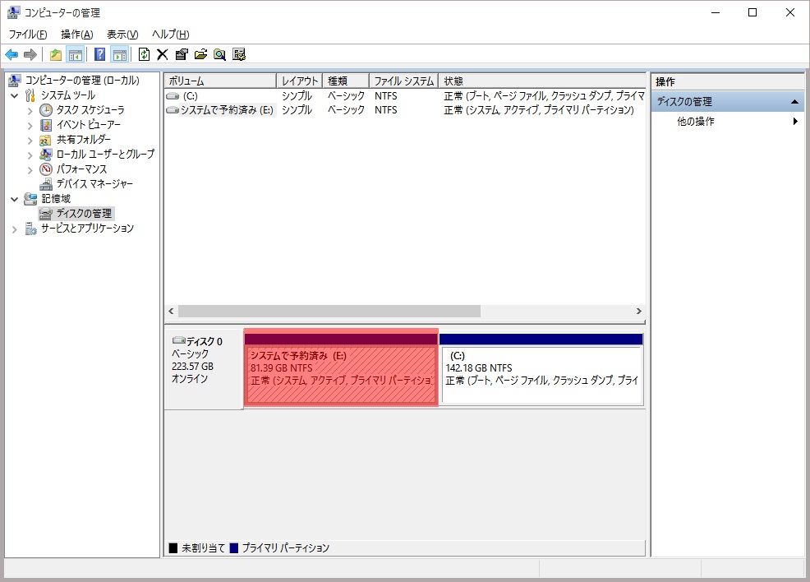The image size is (810, 582).
Task: Expand the タスク スケジューラ node chevron
Action: coord(30,111)
